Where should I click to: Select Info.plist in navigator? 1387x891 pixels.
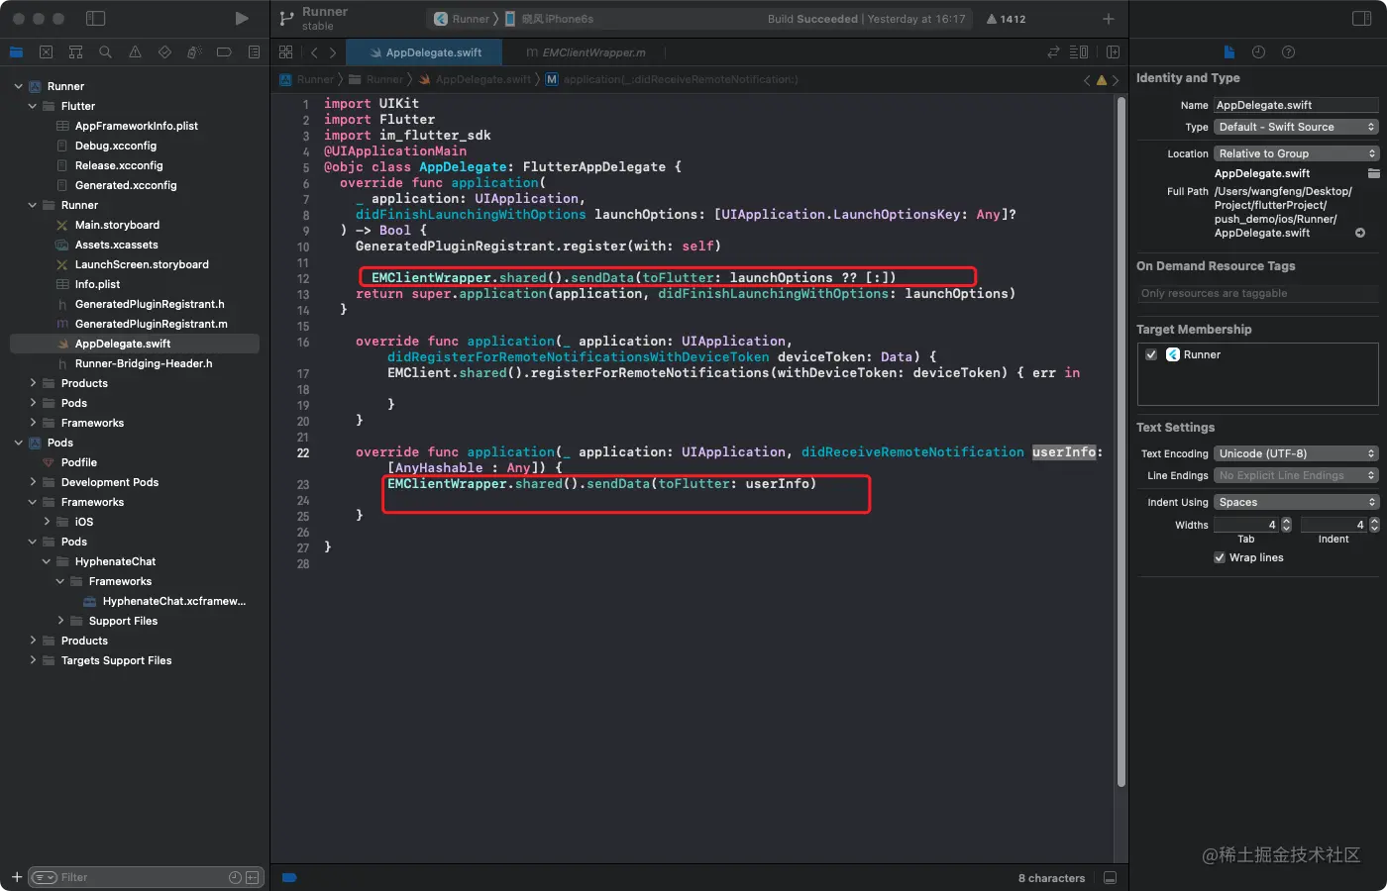[x=97, y=284]
